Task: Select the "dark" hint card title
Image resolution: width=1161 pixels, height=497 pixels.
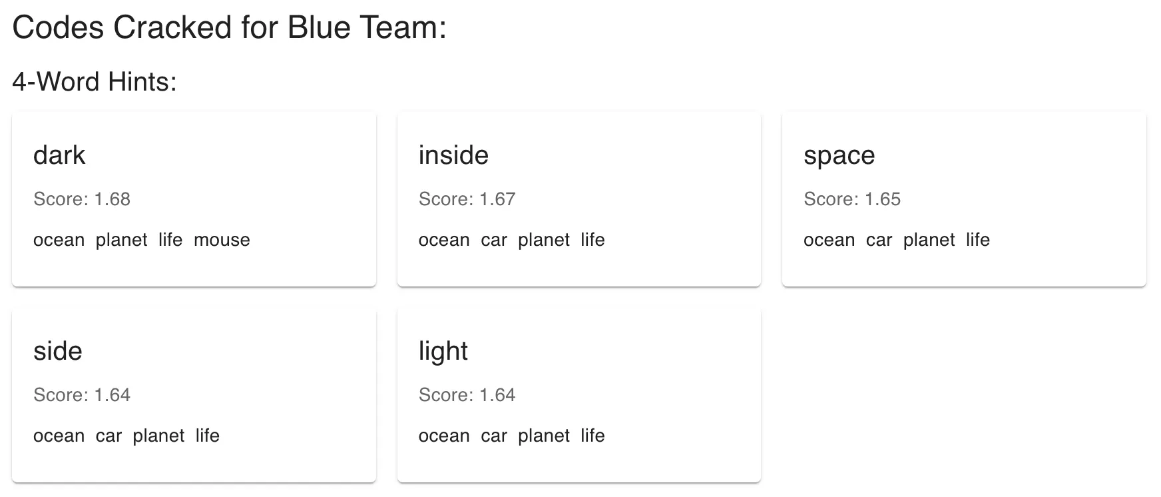Action: (59, 155)
